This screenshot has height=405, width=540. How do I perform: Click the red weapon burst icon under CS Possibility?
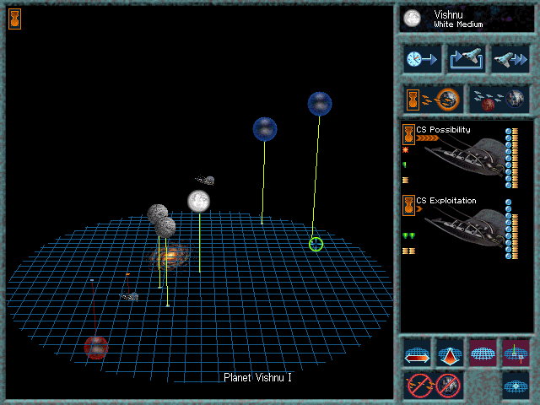click(405, 150)
